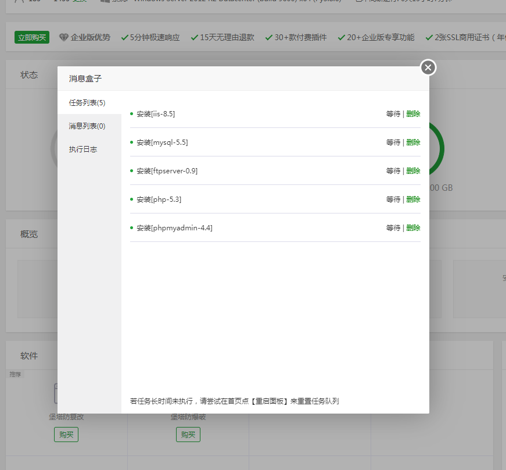Select the 安装[mysql-5.5] task text

click(x=162, y=142)
